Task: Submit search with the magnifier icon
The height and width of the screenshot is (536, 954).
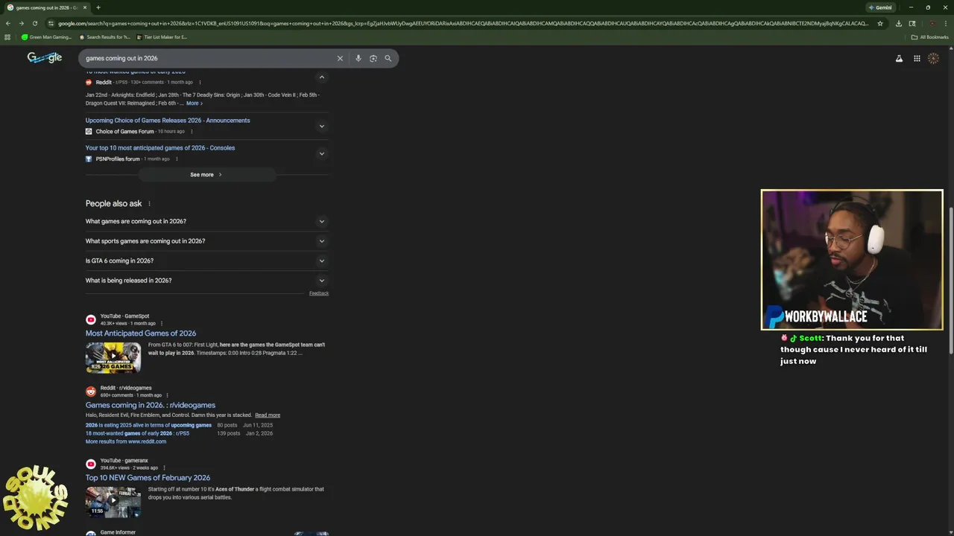Action: coord(388,58)
